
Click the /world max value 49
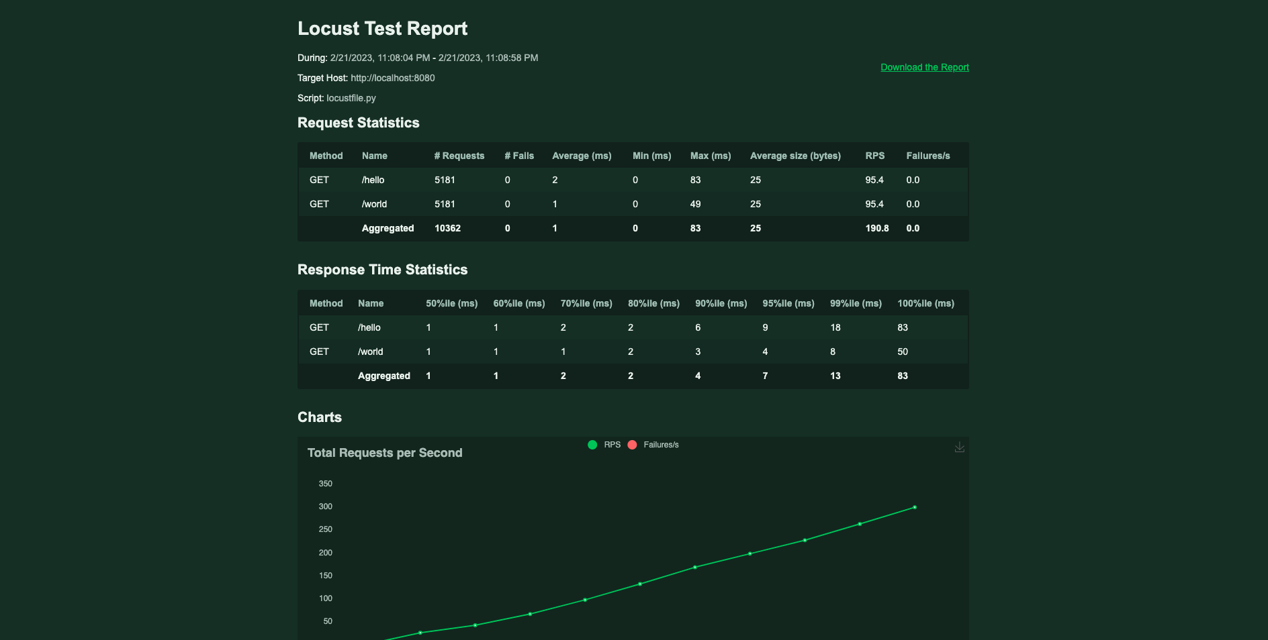point(695,204)
